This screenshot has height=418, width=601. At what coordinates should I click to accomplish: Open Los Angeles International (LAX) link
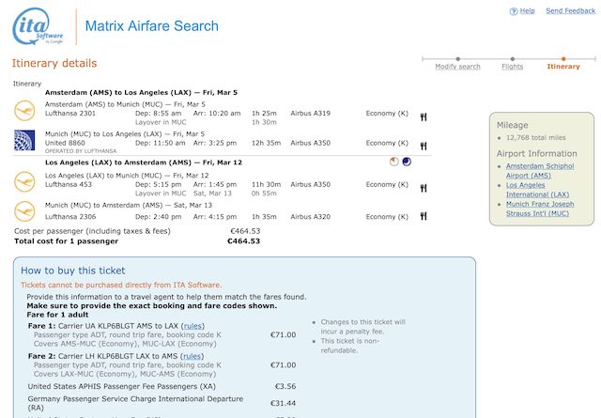click(537, 190)
